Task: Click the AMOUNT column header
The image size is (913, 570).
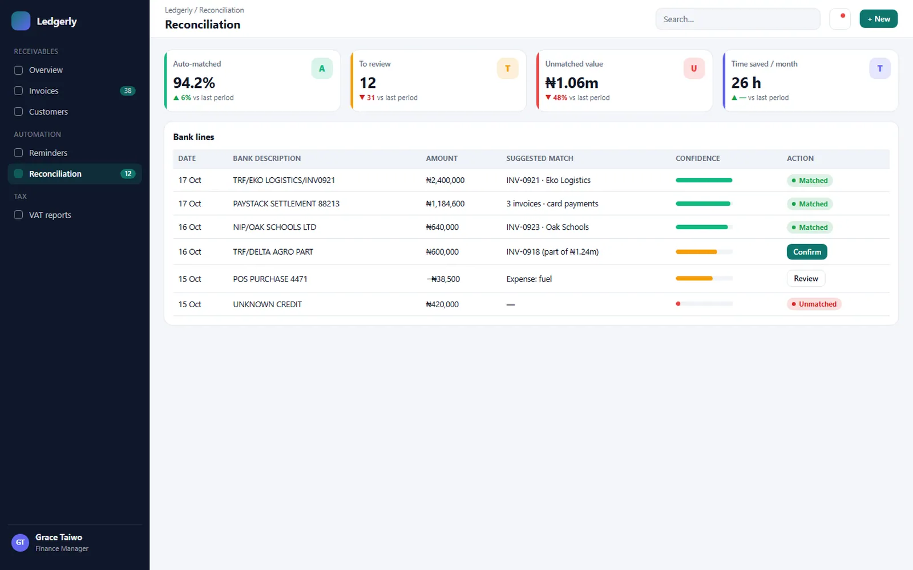Action: (x=442, y=158)
